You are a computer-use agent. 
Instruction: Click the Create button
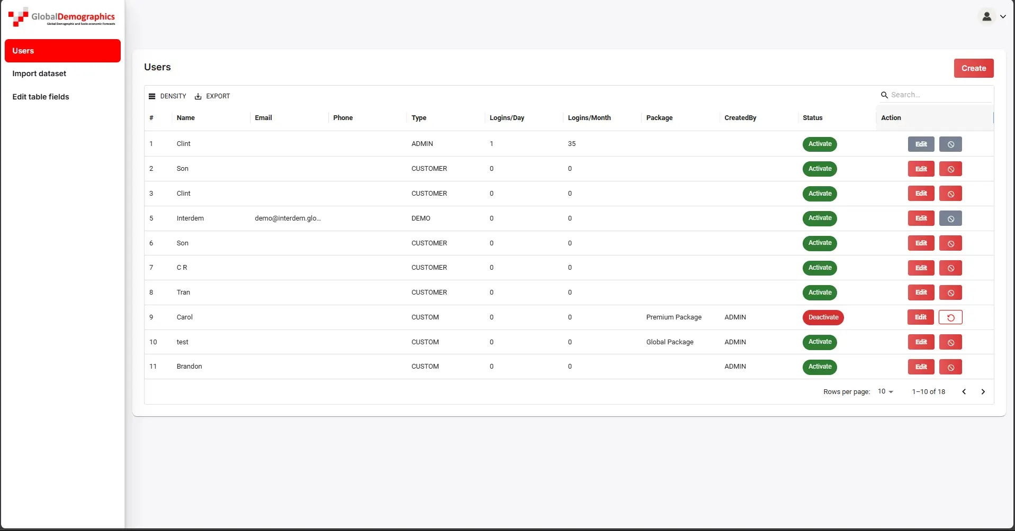pos(973,68)
